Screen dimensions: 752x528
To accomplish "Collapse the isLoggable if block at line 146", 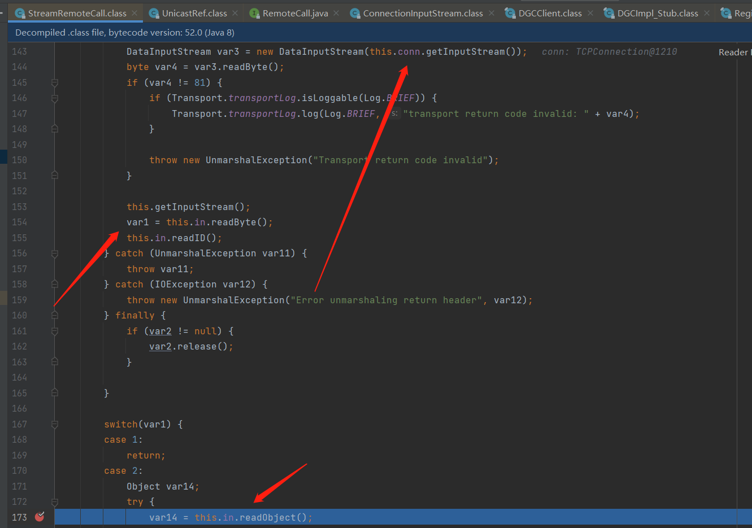I will pyautogui.click(x=55, y=98).
